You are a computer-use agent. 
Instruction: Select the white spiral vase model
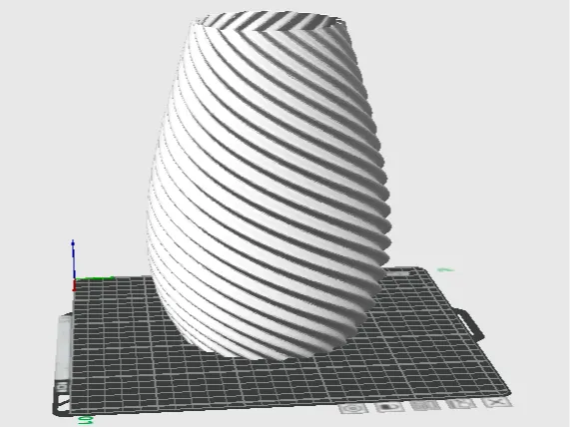coord(269,186)
